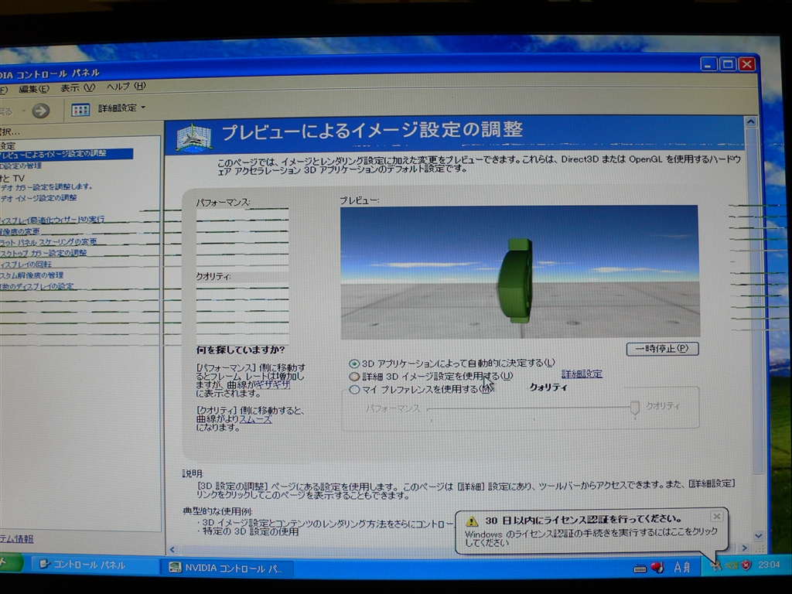Click the keyboard icon in language bar
Viewport: 792px width, 594px height.
pos(640,568)
